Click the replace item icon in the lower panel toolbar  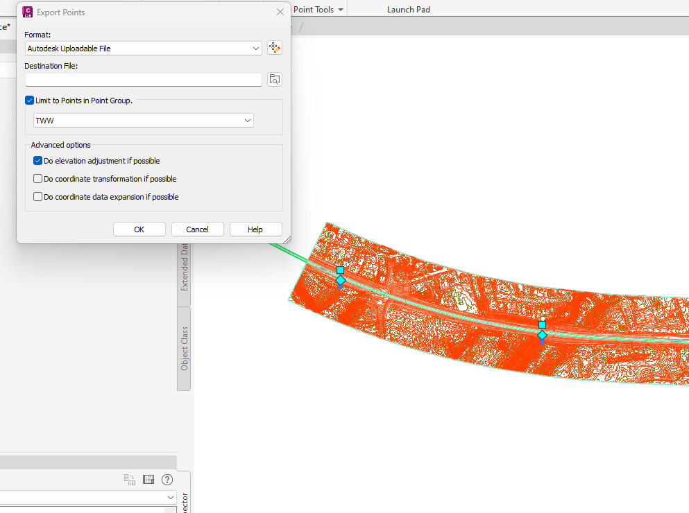129,479
